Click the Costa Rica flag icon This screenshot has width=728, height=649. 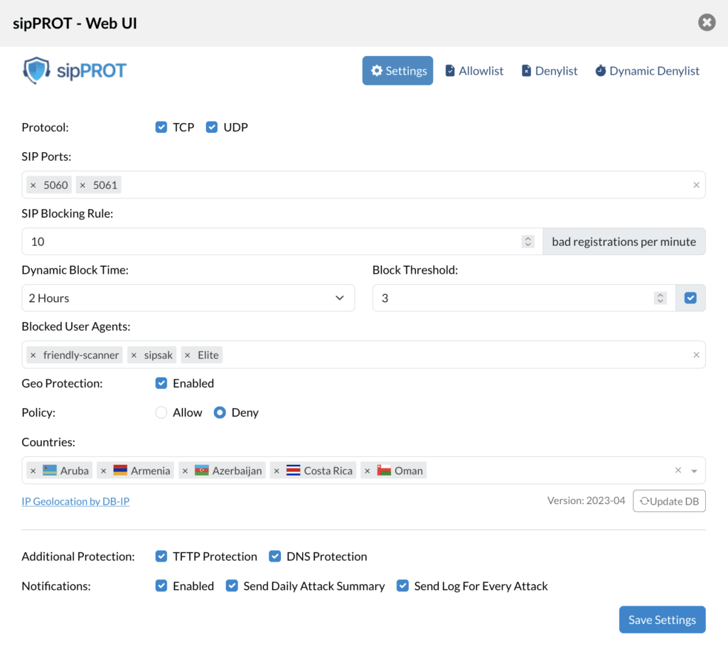tap(294, 471)
